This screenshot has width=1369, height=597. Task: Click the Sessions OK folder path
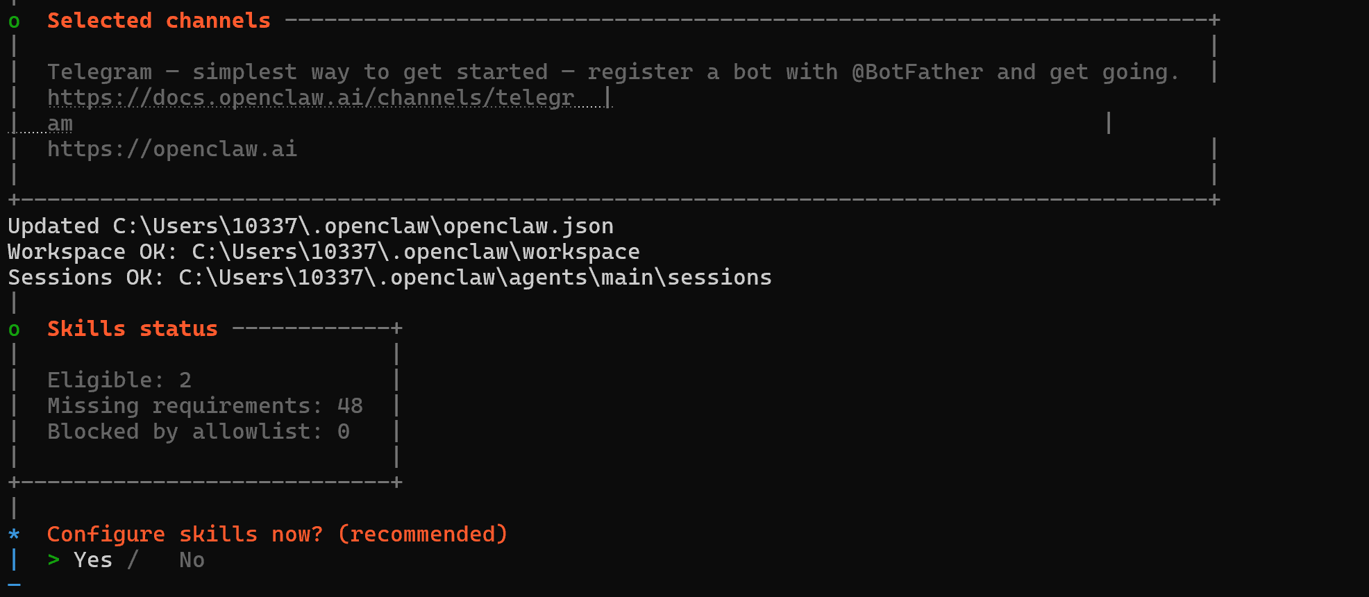475,278
